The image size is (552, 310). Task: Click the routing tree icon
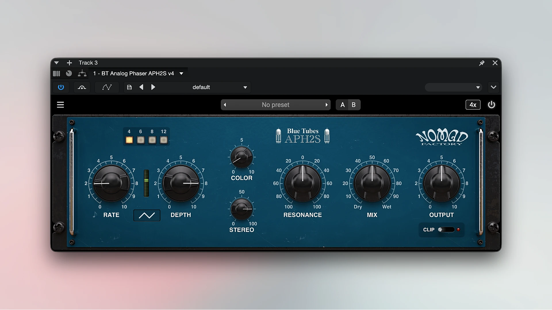[82, 73]
